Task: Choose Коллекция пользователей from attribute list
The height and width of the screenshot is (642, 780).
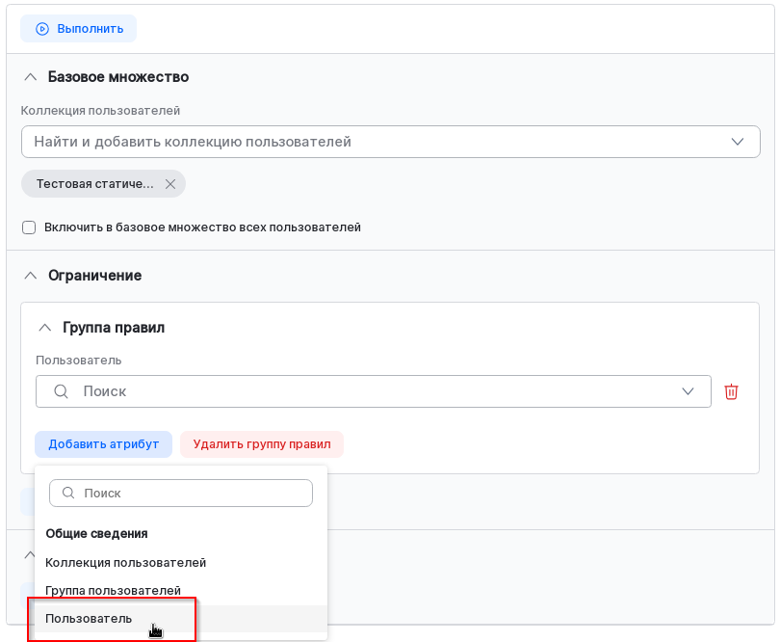Action: [126, 562]
